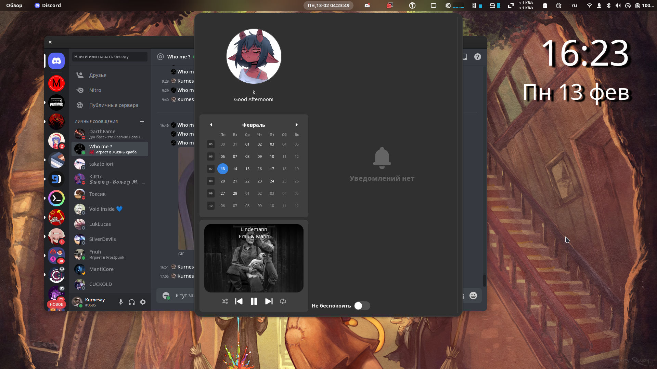Viewport: 657px width, 369px height.
Task: Open Discord user settings gear
Action: pos(143,302)
